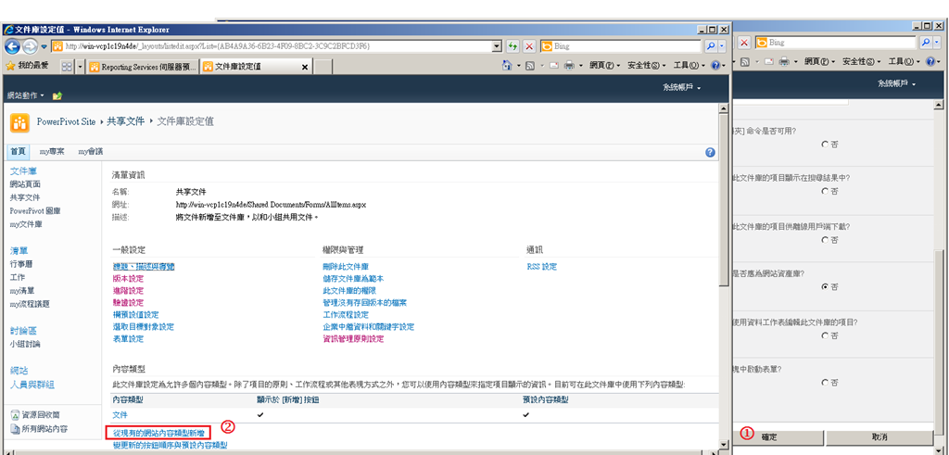Stop loading using the front window's red X
Screen dimensions: 949x455
pyautogui.click(x=529, y=46)
